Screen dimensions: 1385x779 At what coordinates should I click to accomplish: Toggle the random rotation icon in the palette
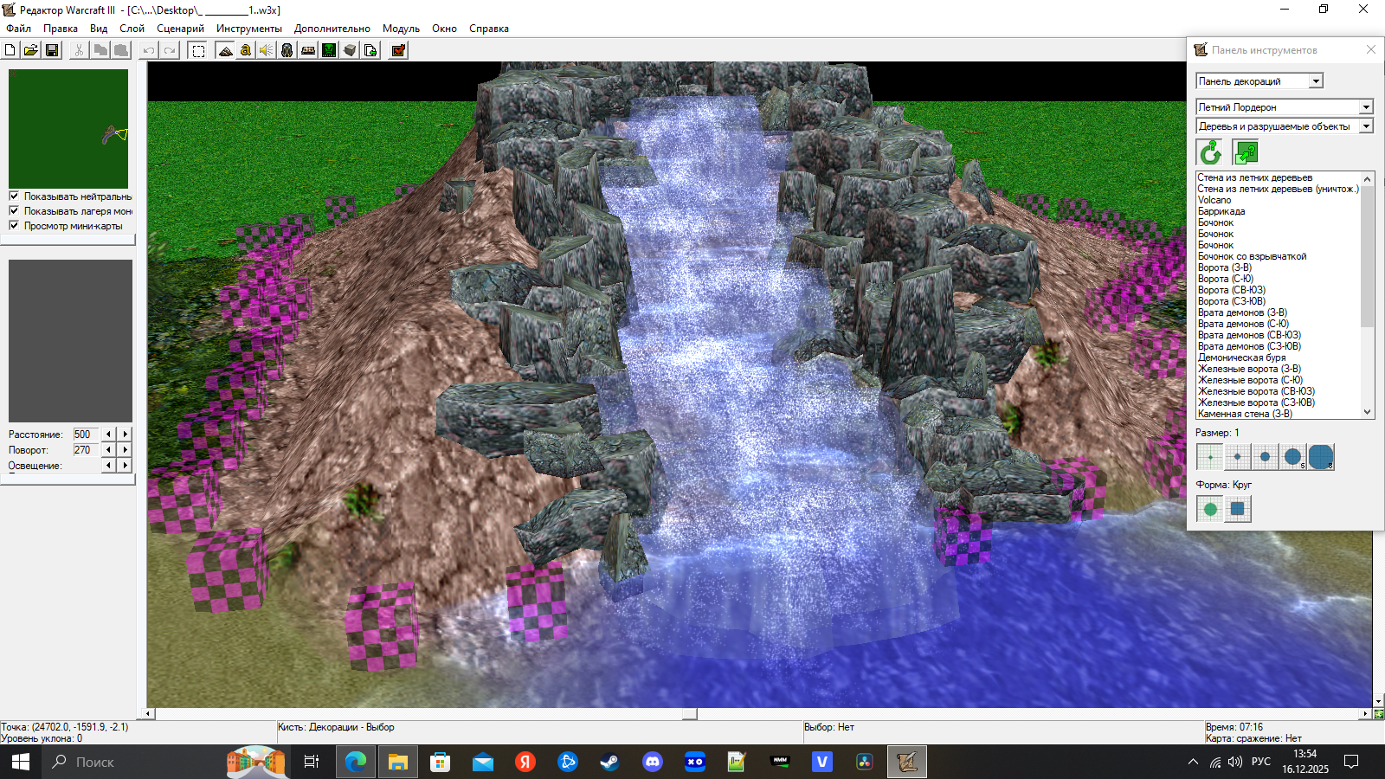coord(1210,153)
